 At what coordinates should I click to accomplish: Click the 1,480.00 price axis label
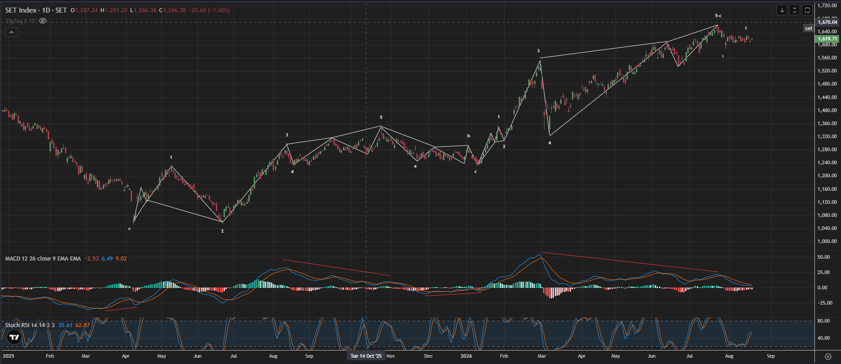pos(827,84)
